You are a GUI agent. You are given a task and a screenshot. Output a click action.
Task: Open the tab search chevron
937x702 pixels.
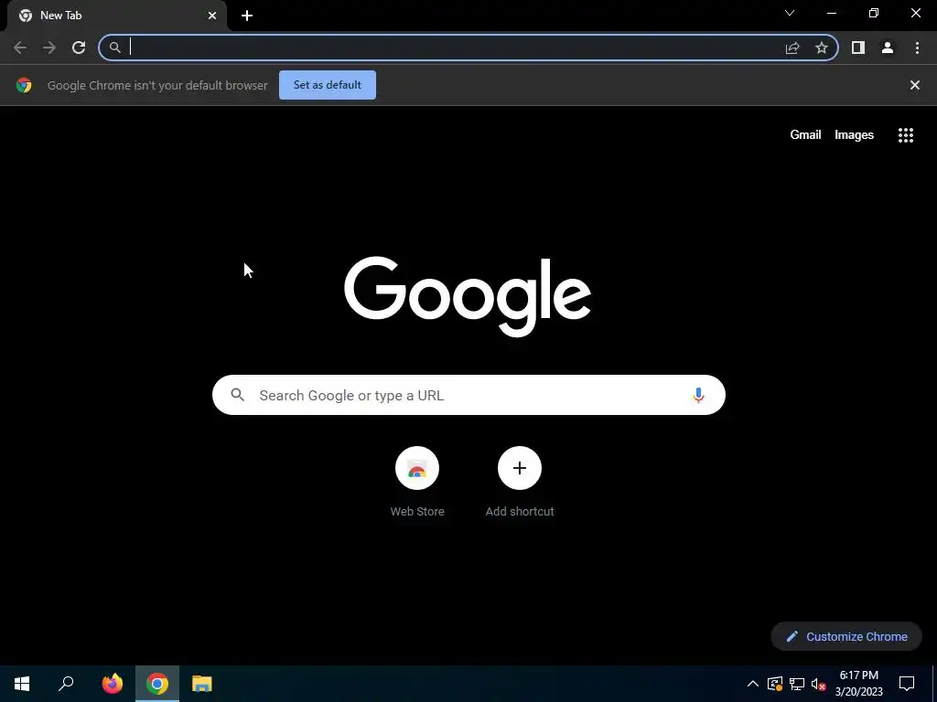(790, 13)
